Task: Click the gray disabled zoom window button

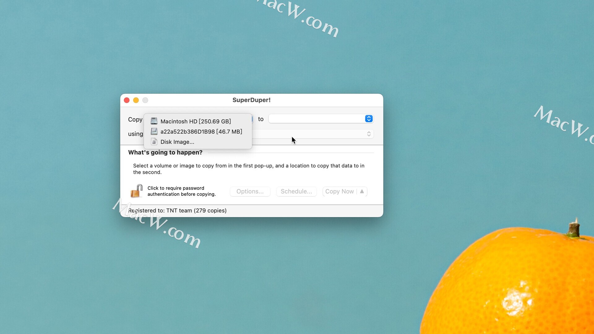Action: 145,100
